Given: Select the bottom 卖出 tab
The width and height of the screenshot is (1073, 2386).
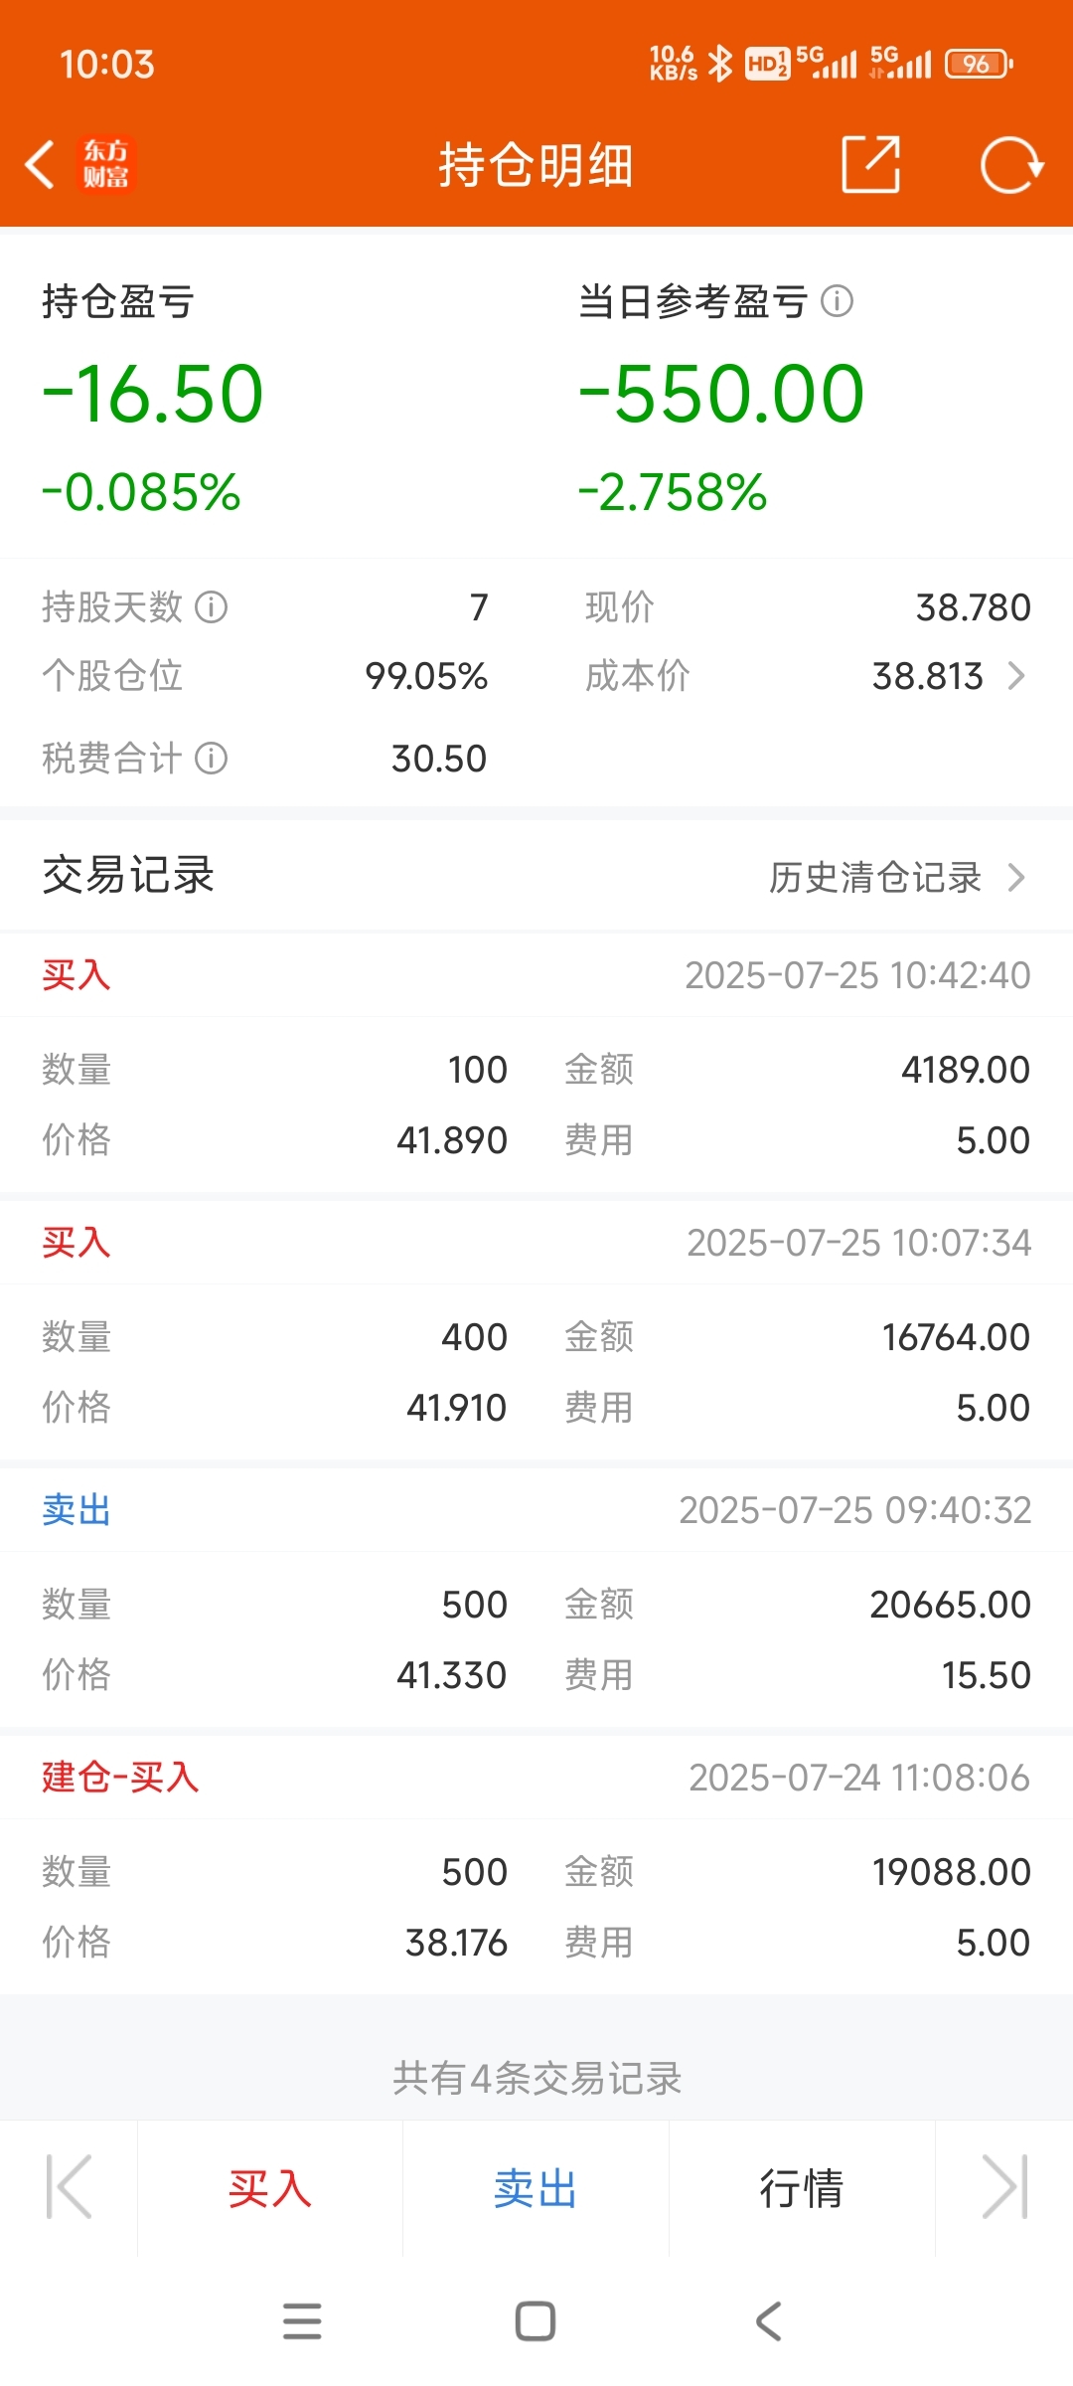Looking at the screenshot, I should point(536,2188).
